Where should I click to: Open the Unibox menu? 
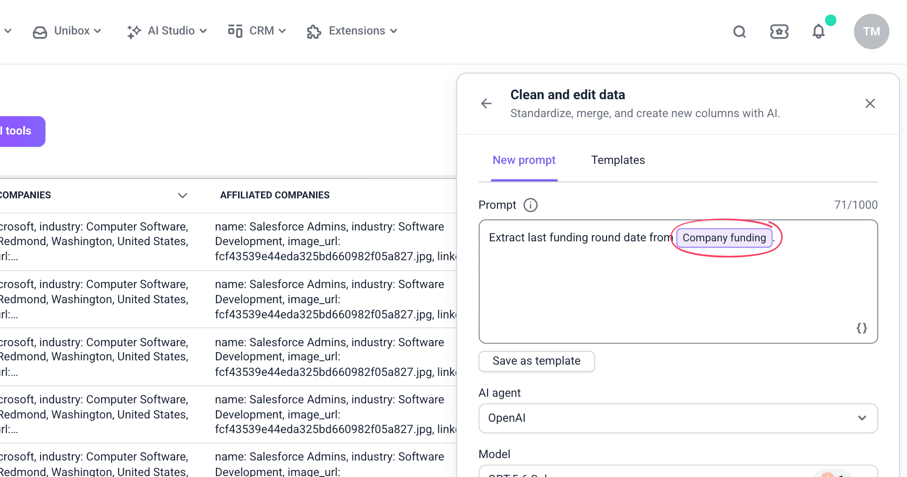click(x=67, y=31)
